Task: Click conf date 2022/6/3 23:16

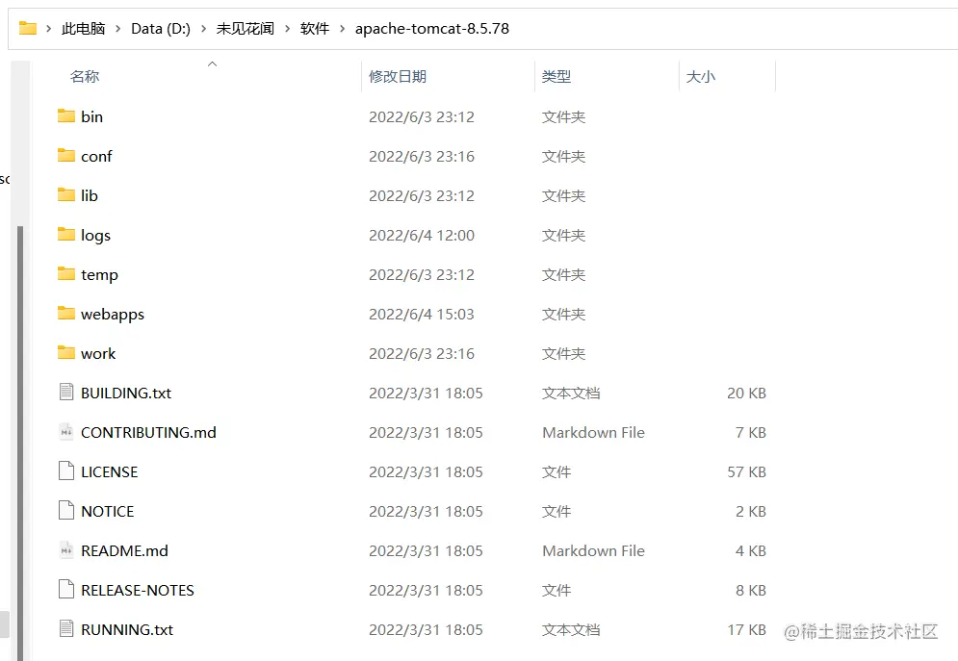Action: tap(422, 156)
